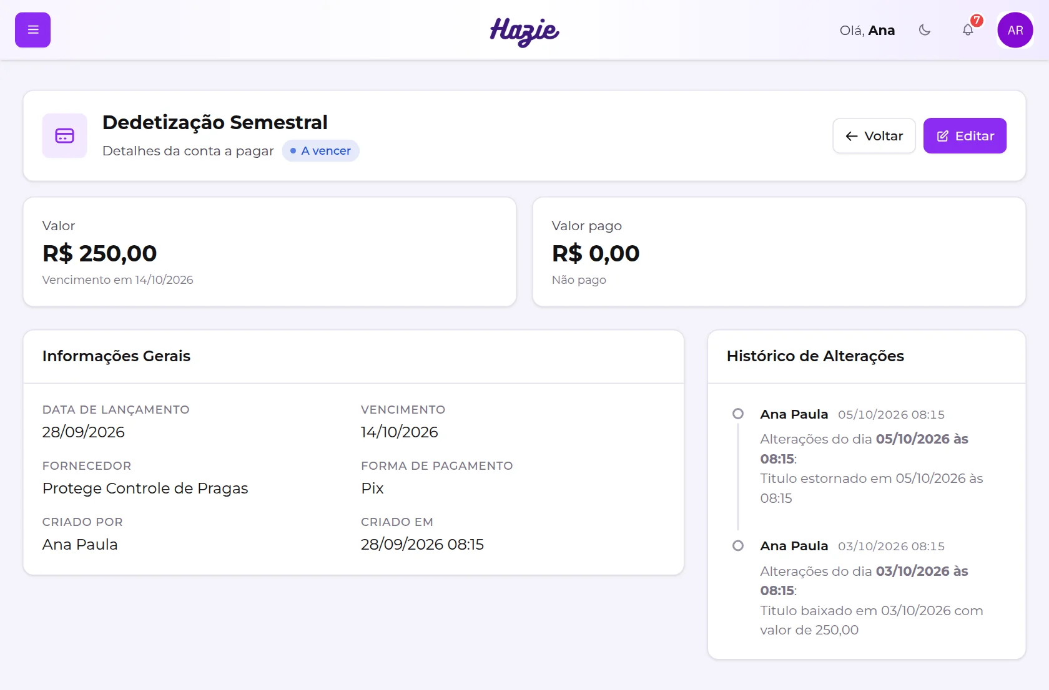Click 'Titulo estornado em 05/10/2026' entry text
1049x690 pixels.
(872, 488)
